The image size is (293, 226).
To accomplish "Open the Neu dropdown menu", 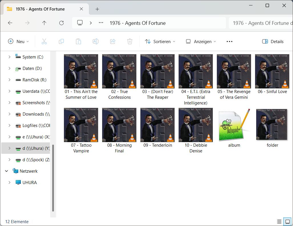I will click(x=19, y=41).
